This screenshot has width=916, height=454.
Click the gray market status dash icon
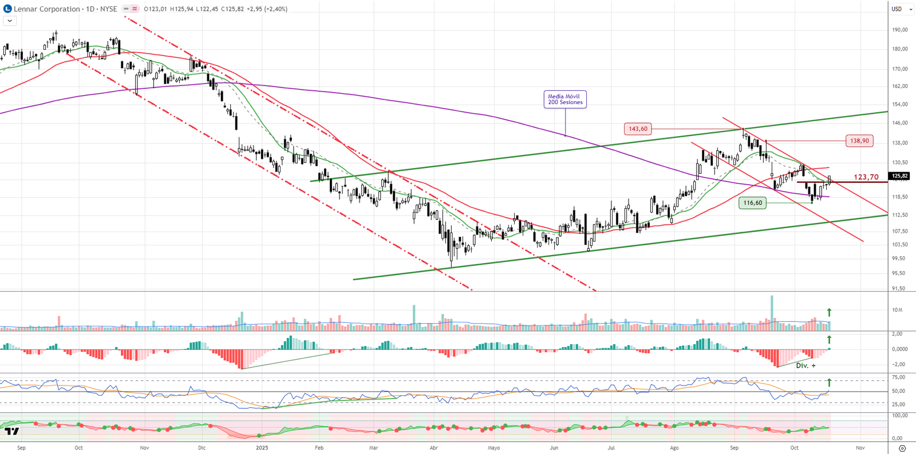click(126, 9)
